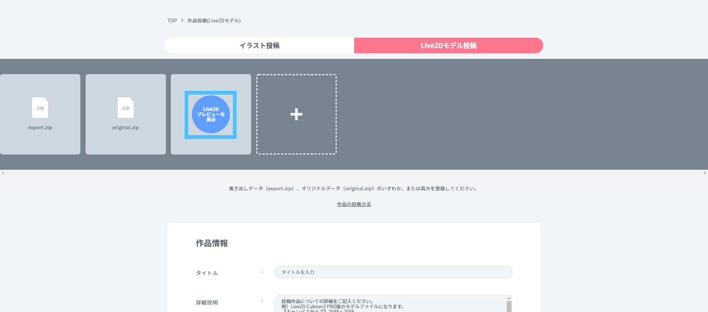Open the Live2D preview circle button
This screenshot has width=708, height=312.
pyautogui.click(x=211, y=114)
